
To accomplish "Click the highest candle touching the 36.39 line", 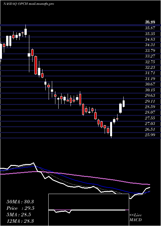I will click(x=25, y=32).
